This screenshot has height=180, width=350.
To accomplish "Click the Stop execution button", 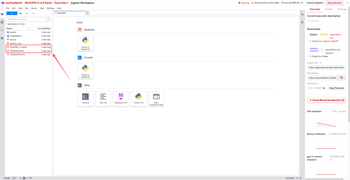I will (334, 3).
